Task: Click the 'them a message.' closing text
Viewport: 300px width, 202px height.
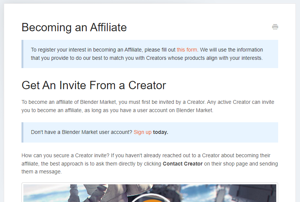Action: pos(41,172)
